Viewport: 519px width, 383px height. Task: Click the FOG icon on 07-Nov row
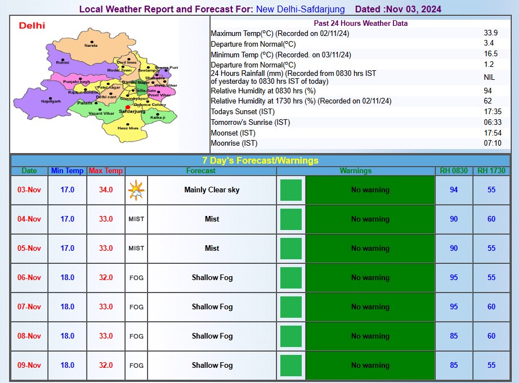tap(136, 307)
